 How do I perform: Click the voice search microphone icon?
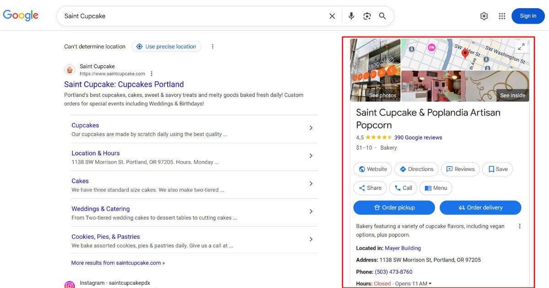(351, 16)
